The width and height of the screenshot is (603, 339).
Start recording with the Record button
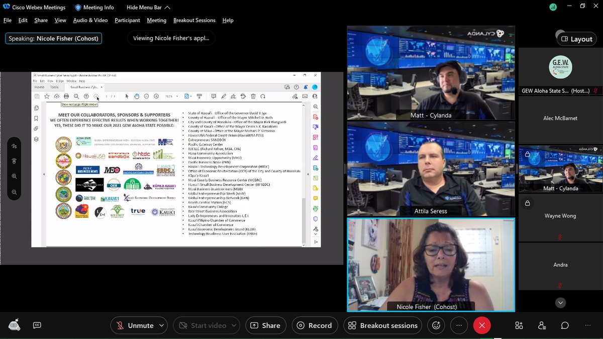pyautogui.click(x=315, y=325)
